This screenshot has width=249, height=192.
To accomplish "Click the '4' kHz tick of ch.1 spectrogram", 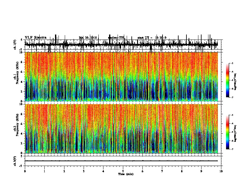I will click(22, 82).
